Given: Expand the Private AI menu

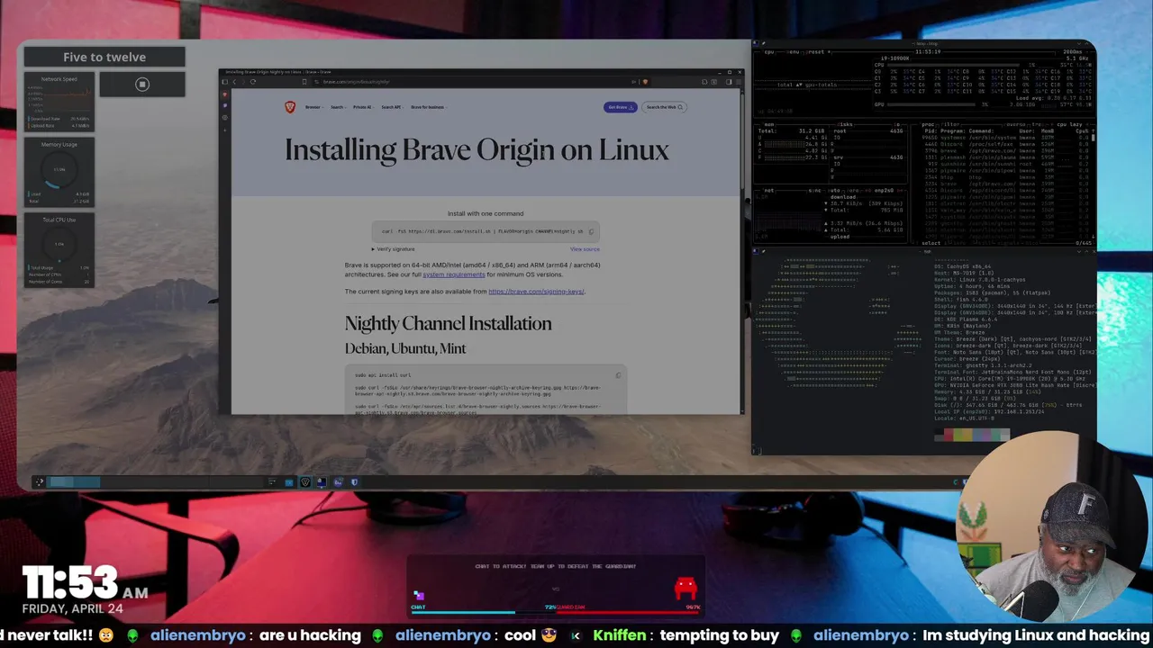Looking at the screenshot, I should coord(362,107).
